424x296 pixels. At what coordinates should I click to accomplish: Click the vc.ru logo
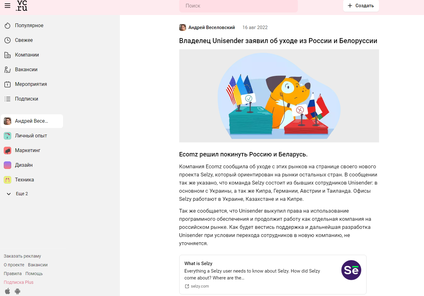pyautogui.click(x=22, y=6)
